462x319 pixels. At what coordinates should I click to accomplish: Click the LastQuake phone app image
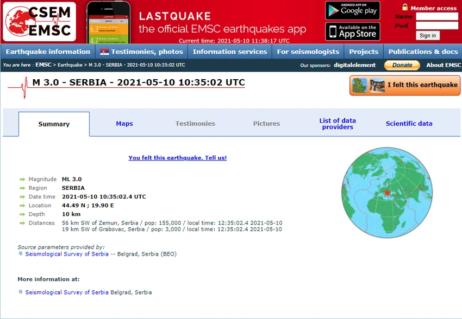pos(108,22)
